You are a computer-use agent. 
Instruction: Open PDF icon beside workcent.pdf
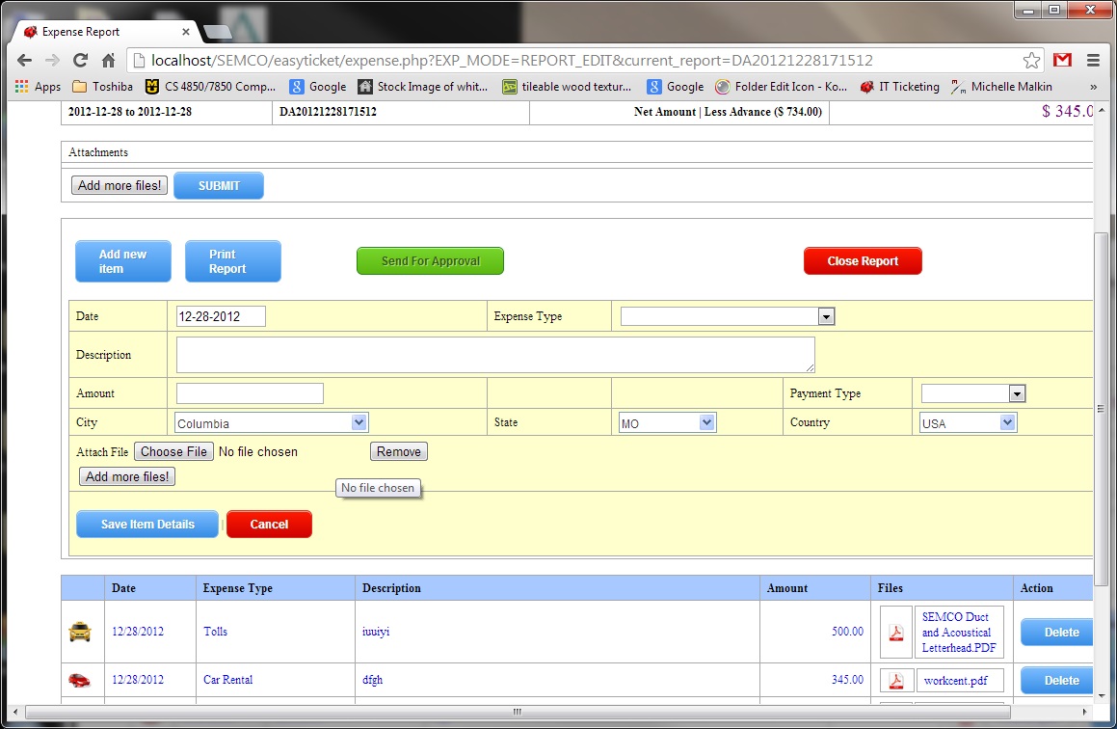click(895, 681)
